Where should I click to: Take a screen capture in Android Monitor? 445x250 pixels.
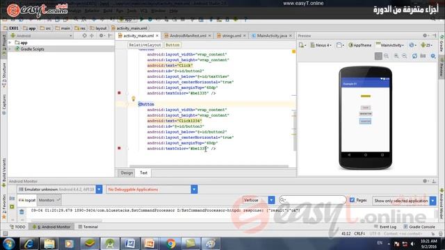pos(12,199)
